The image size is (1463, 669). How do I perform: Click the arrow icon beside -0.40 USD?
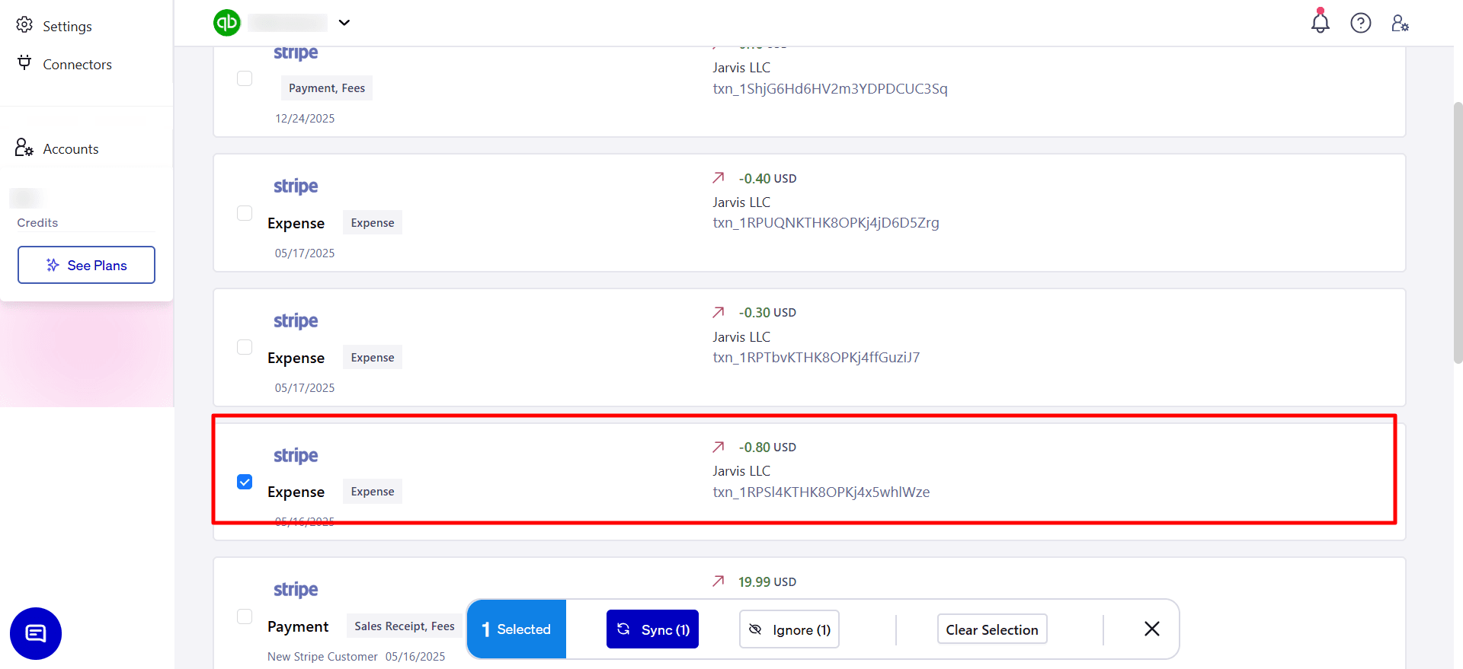coord(718,177)
